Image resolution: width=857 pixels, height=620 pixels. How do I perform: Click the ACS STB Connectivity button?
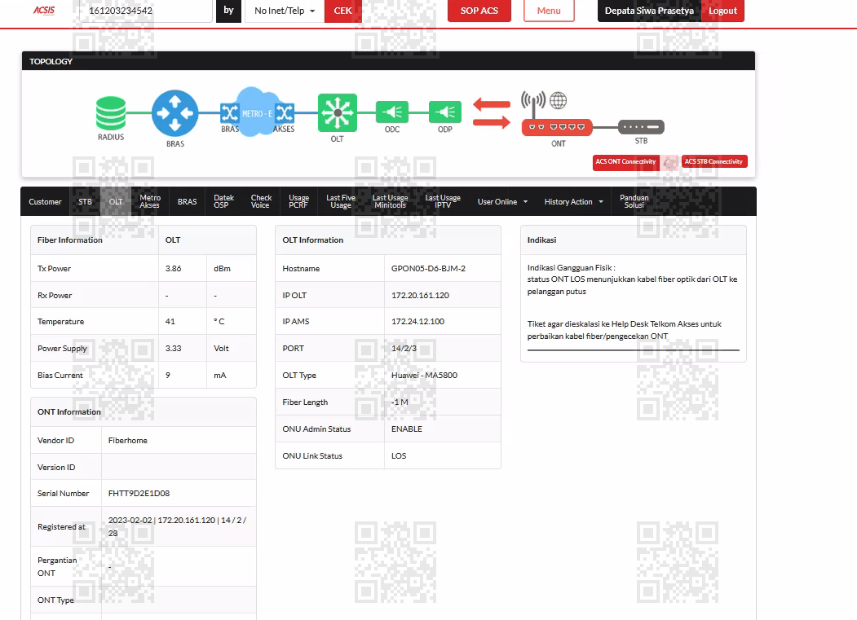coord(713,161)
